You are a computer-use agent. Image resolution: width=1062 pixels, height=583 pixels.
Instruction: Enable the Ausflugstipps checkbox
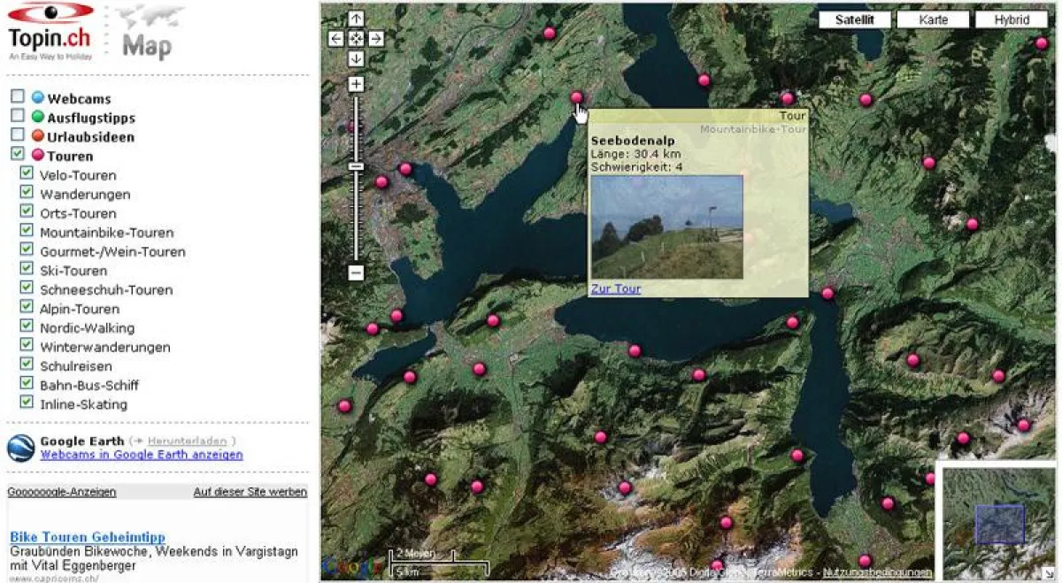[x=17, y=116]
